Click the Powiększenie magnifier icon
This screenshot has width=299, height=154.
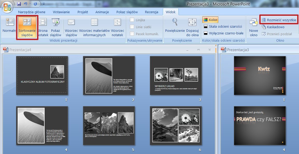click(x=175, y=22)
